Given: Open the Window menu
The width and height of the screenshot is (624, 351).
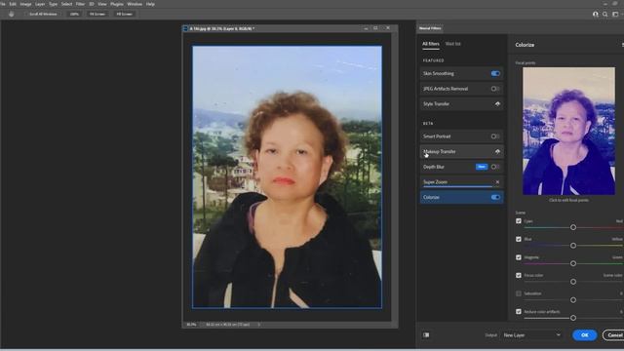Looking at the screenshot, I should [135, 4].
